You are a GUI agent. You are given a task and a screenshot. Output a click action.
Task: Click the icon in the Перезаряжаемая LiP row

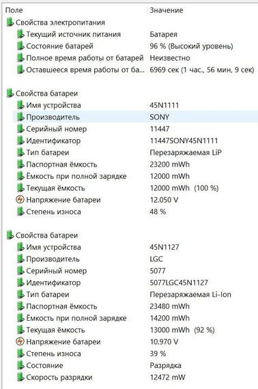[20, 152]
